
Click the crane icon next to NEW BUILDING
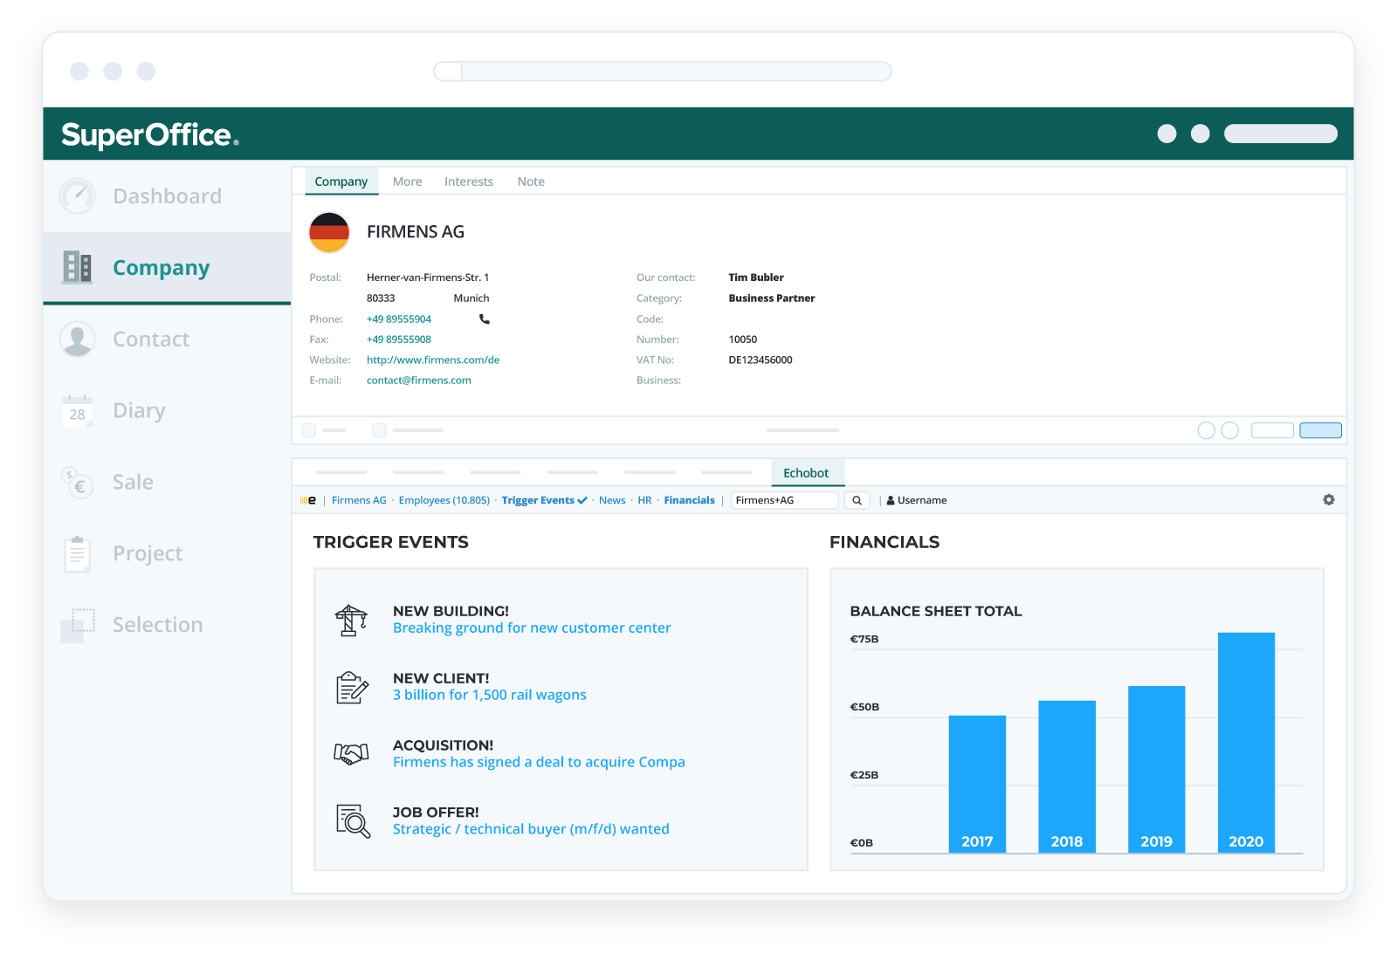point(353,620)
